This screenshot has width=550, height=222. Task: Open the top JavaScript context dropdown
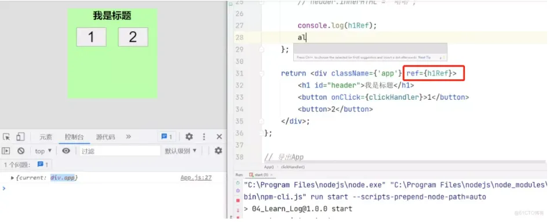(43, 151)
